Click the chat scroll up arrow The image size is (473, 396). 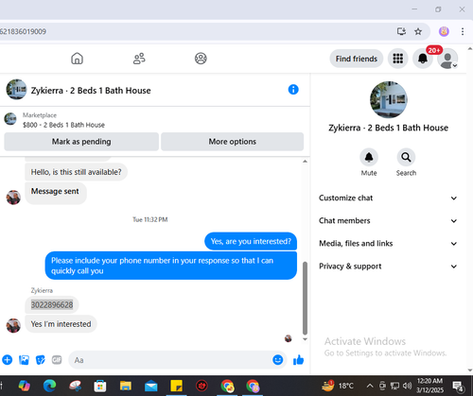click(305, 162)
